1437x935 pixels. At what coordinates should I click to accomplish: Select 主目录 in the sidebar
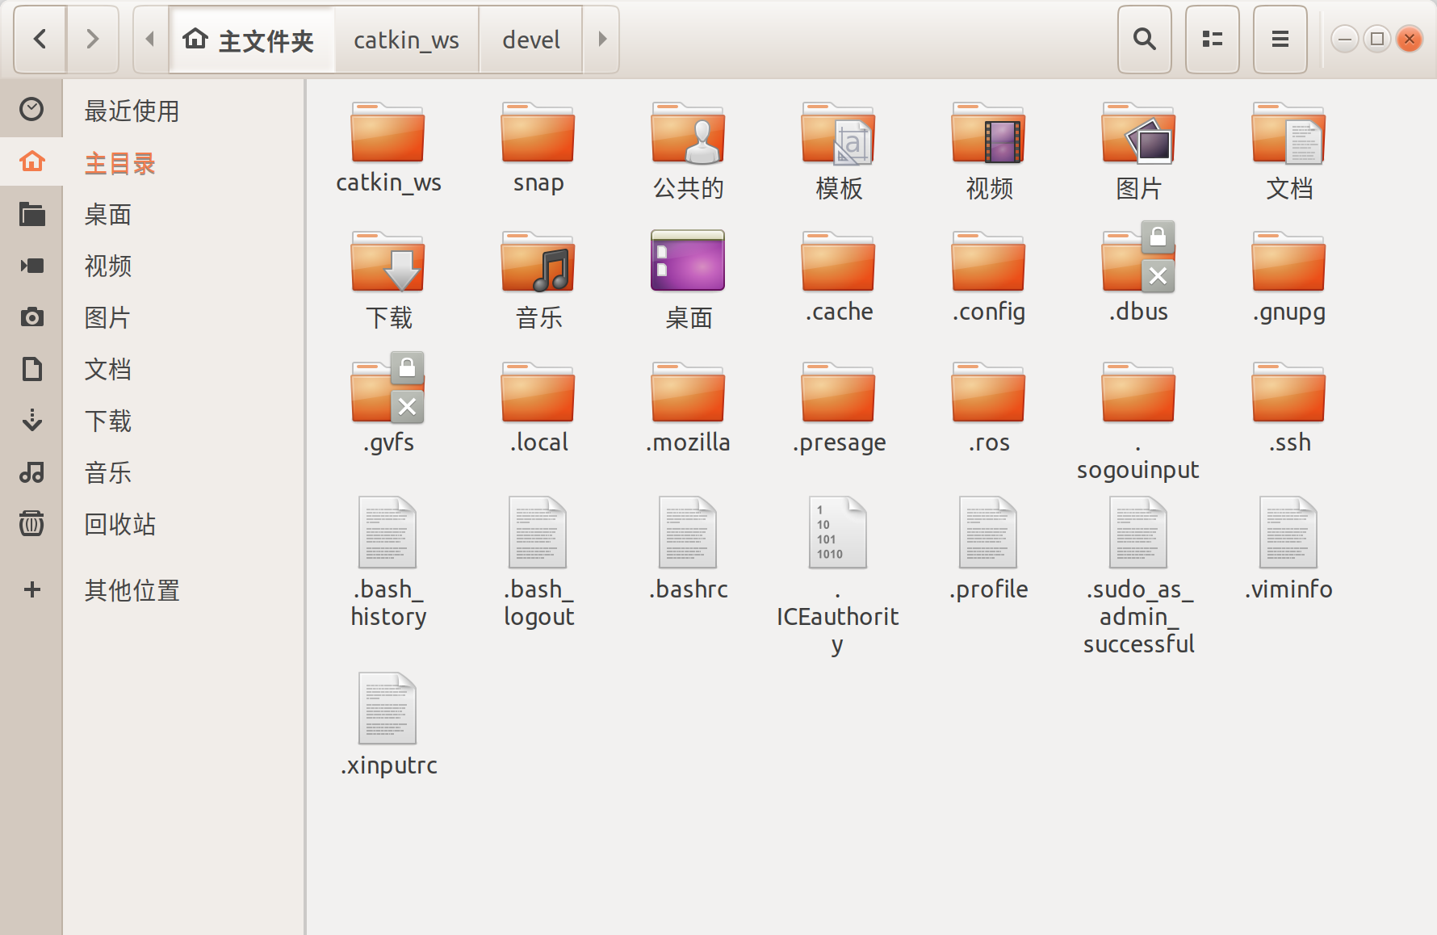click(x=153, y=162)
